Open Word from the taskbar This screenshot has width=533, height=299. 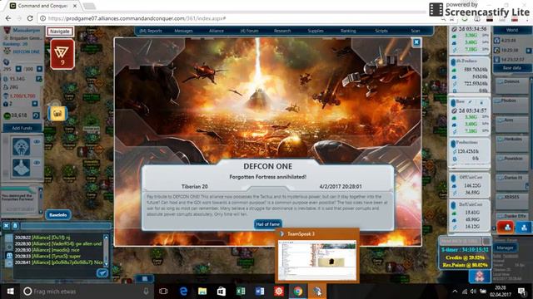(x=260, y=292)
